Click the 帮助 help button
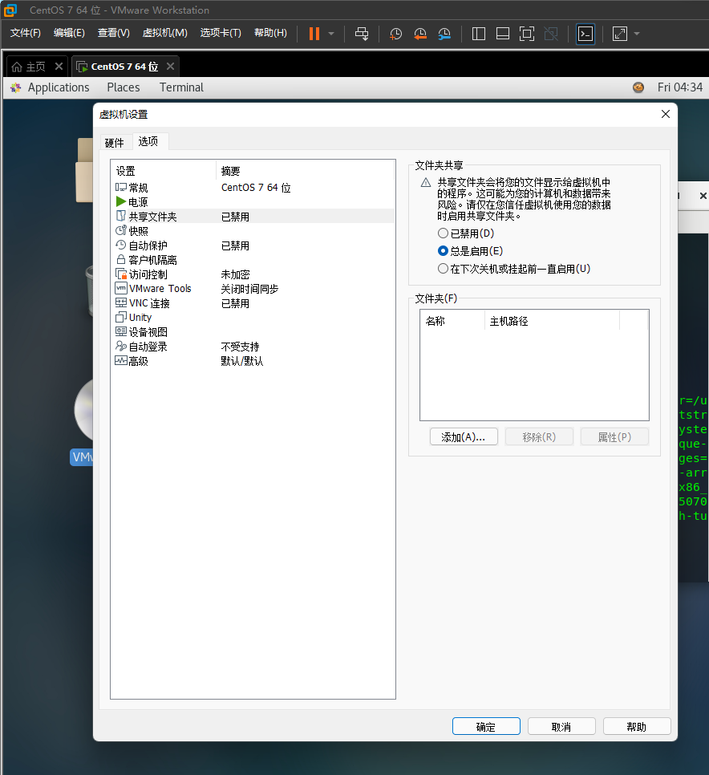Image resolution: width=709 pixels, height=775 pixels. click(637, 727)
